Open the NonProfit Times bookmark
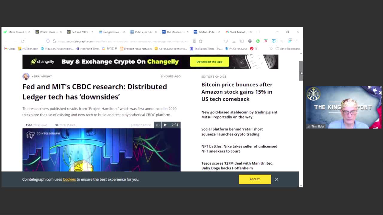Screen dimensions: 383x215 click(88, 49)
